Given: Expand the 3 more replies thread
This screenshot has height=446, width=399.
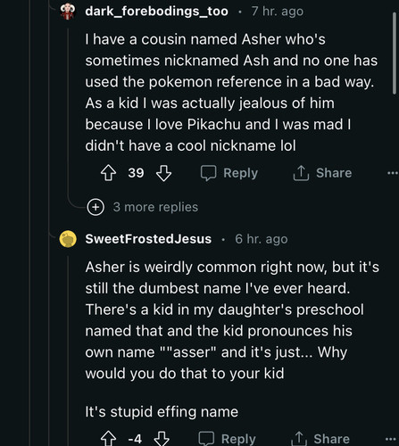Looking at the screenshot, I should tap(155, 207).
